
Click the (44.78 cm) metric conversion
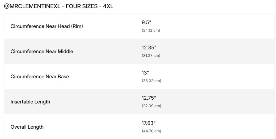(x=151, y=131)
